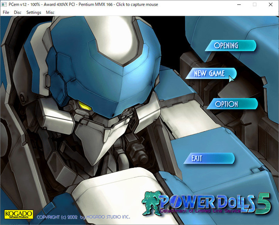
Task: Click the PCem app icon in title bar
Action: tap(4, 4)
